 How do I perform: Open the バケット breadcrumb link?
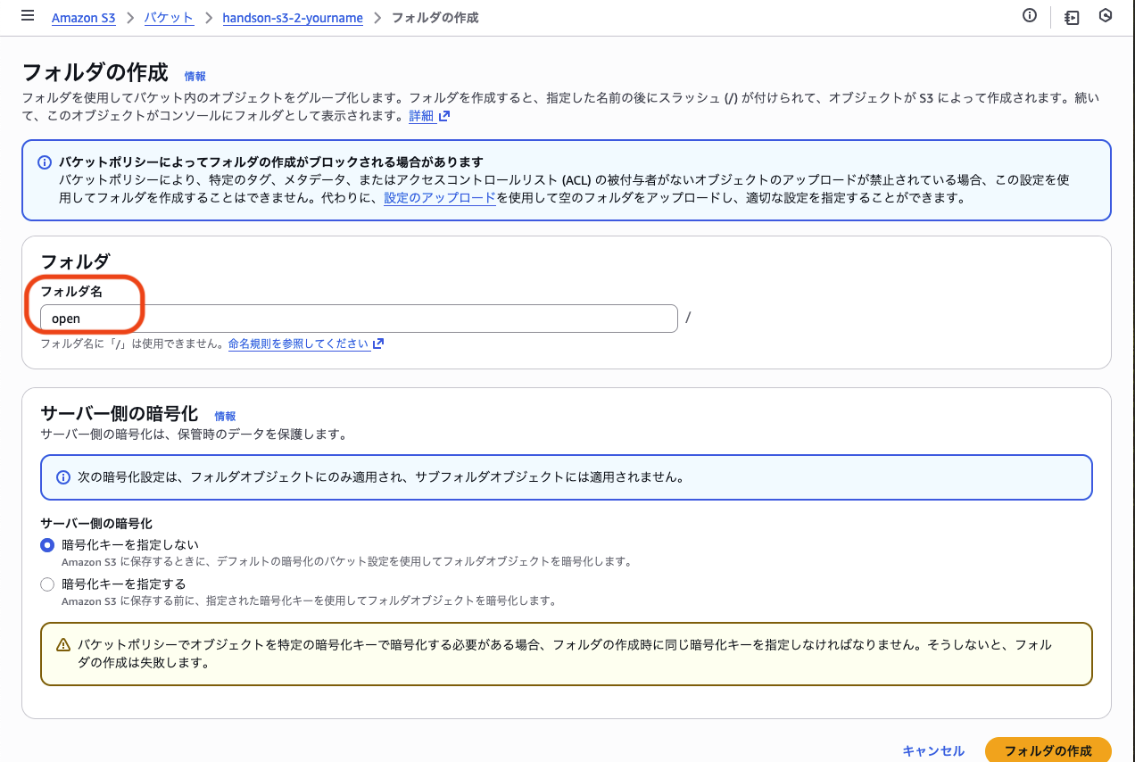click(169, 18)
